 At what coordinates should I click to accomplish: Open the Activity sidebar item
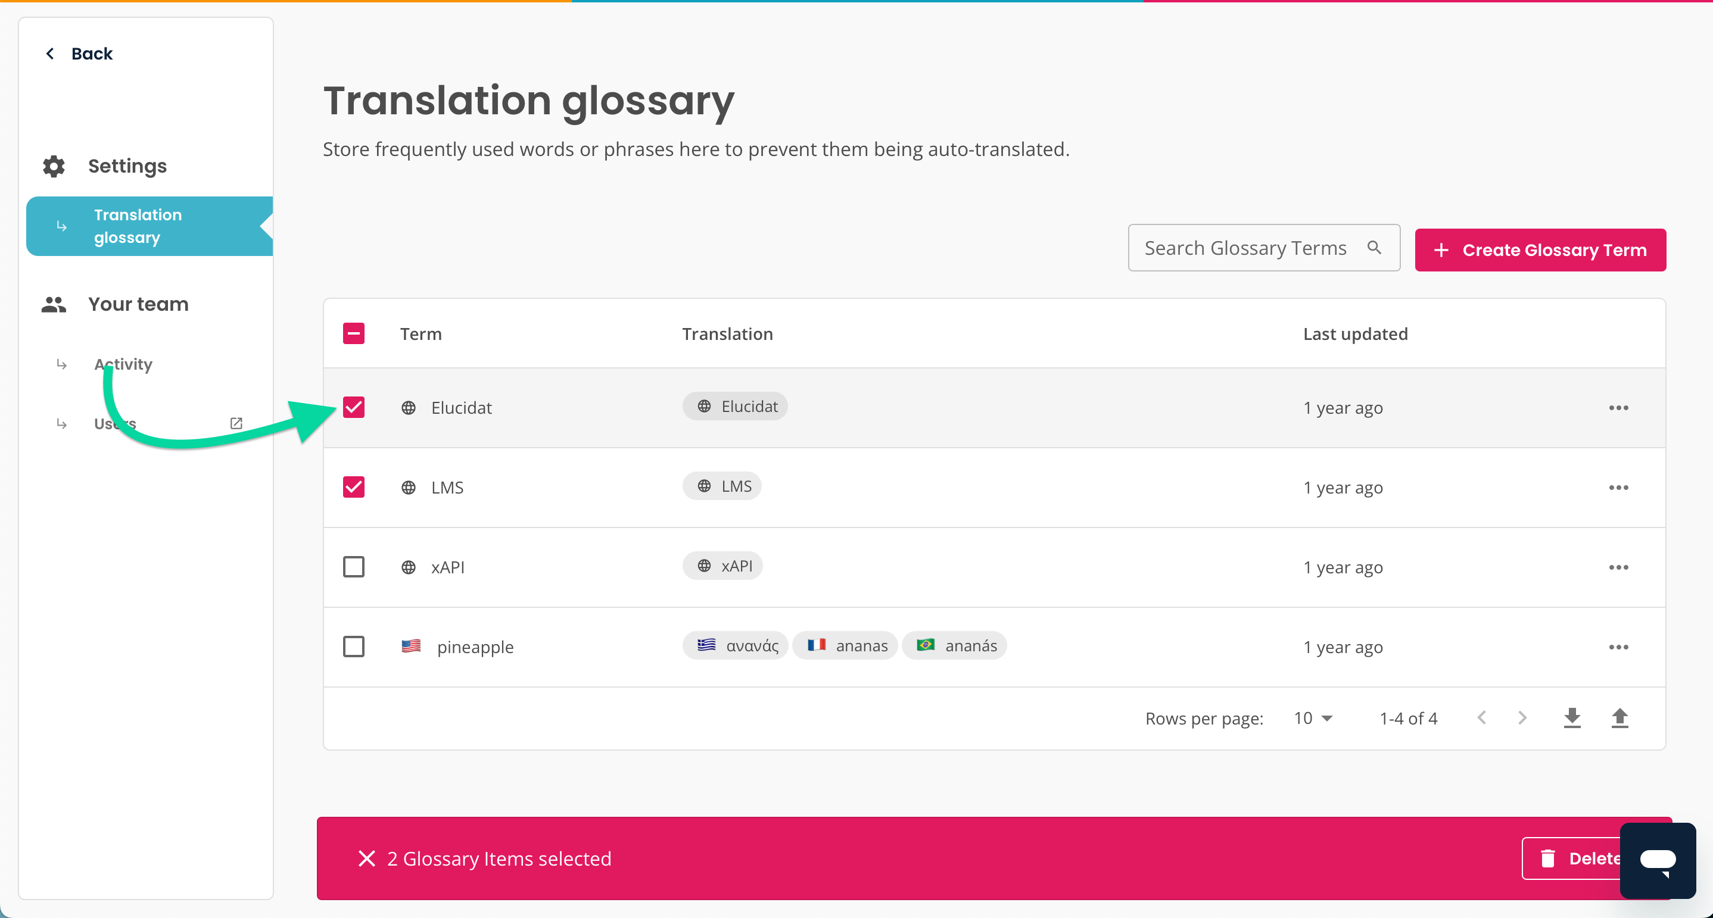[123, 364]
